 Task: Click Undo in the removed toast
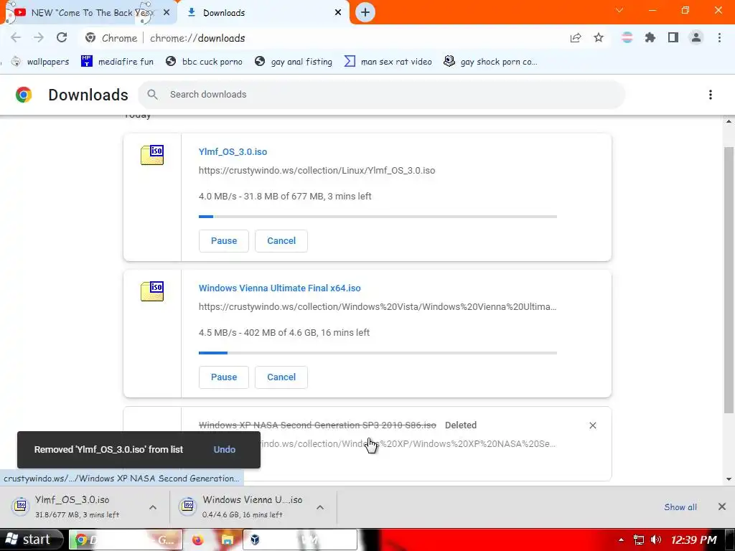tap(225, 449)
